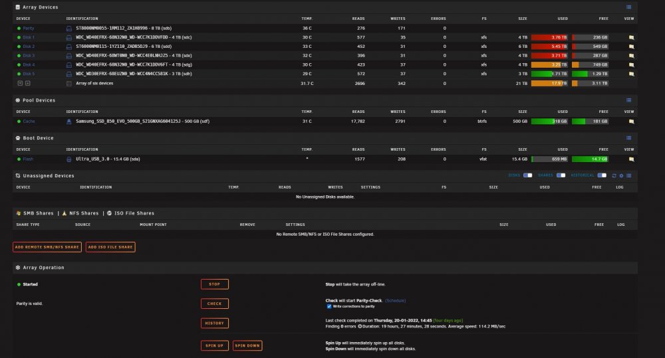Click the Cache reads value 17,782
This screenshot has height=358, width=665.
pyautogui.click(x=358, y=122)
